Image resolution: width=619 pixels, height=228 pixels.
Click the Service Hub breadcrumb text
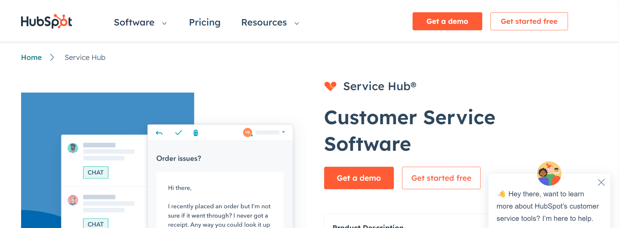tap(85, 58)
